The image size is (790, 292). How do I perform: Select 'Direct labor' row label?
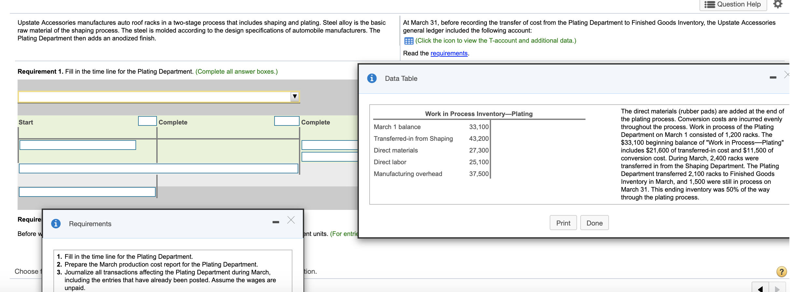click(390, 162)
